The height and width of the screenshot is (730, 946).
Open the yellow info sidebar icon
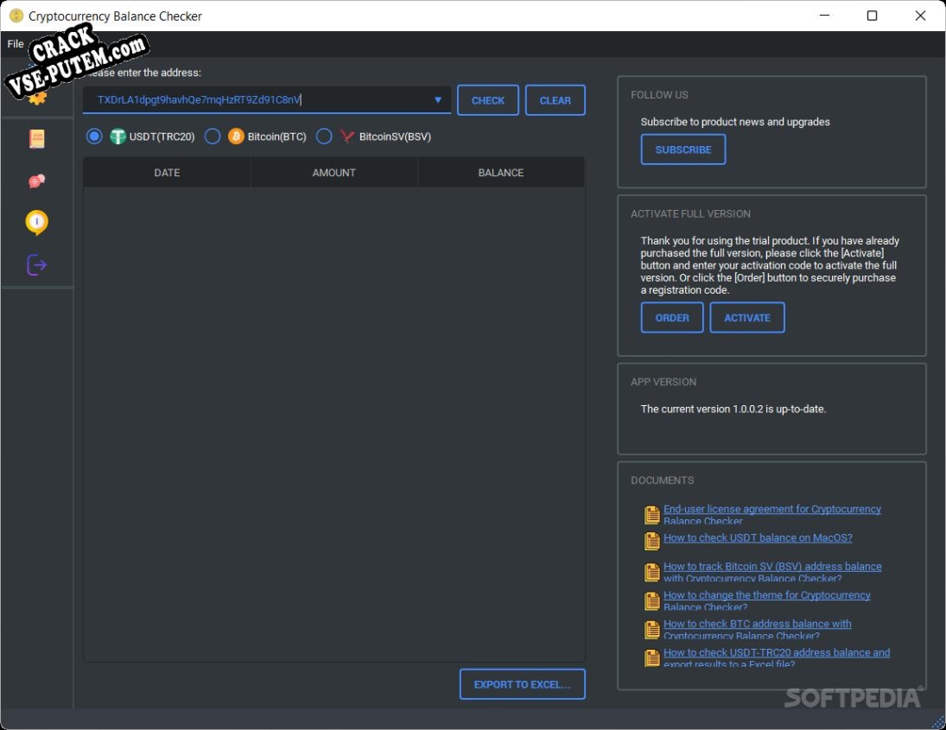click(37, 222)
